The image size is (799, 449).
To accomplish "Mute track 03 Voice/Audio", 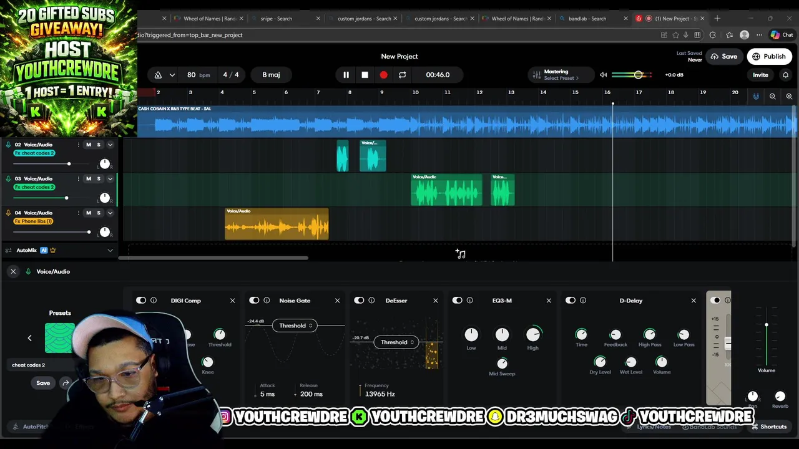I will 88,179.
